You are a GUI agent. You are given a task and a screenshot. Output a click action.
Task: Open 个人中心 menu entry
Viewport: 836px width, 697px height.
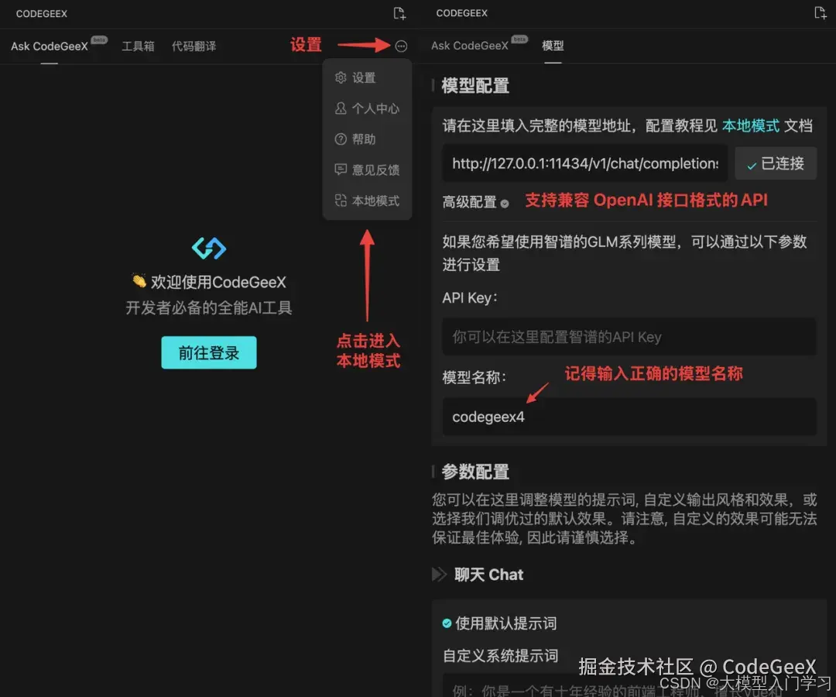[367, 108]
